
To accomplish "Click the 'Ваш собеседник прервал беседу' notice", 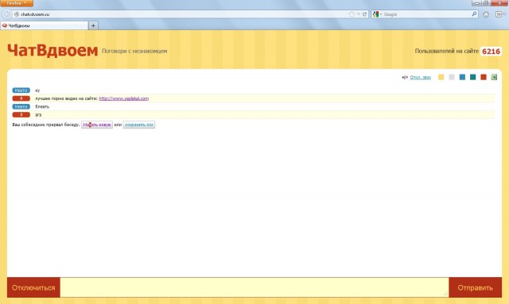I will pyautogui.click(x=46, y=125).
